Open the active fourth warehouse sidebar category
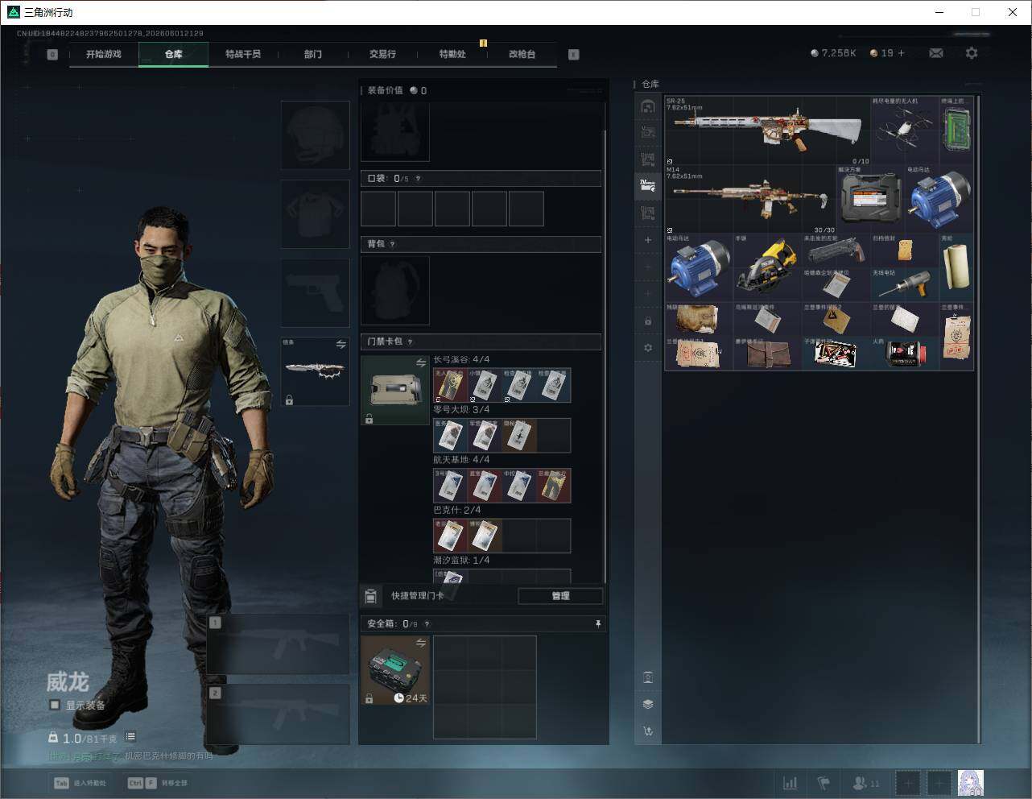The image size is (1032, 799). coord(648,186)
